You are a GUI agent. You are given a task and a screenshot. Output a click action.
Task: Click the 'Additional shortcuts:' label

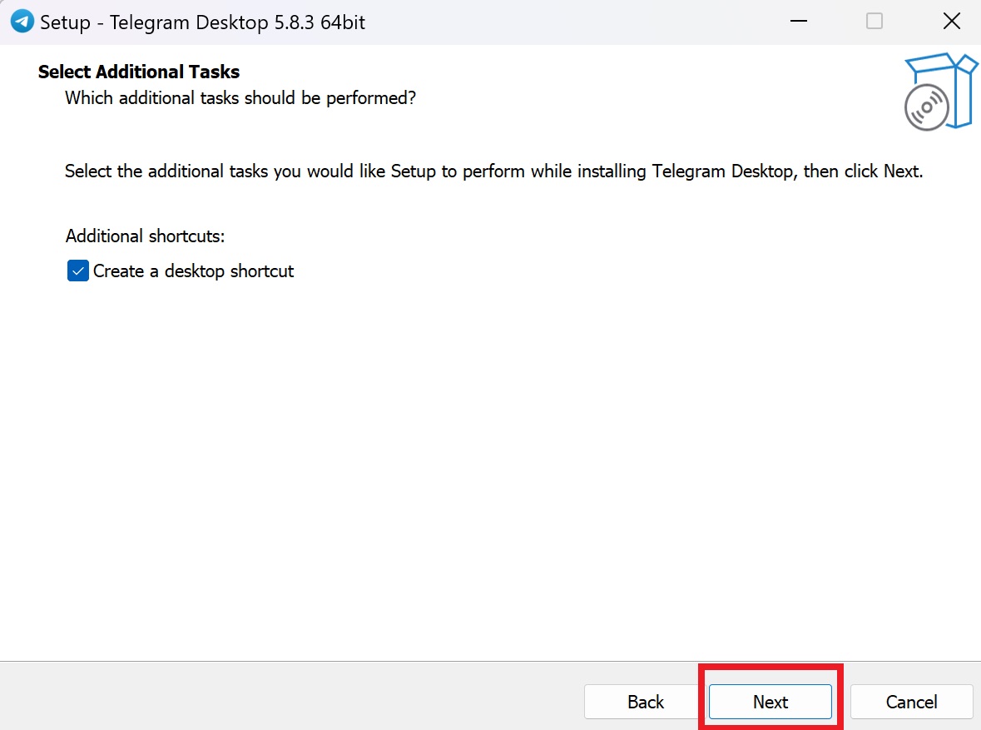145,236
